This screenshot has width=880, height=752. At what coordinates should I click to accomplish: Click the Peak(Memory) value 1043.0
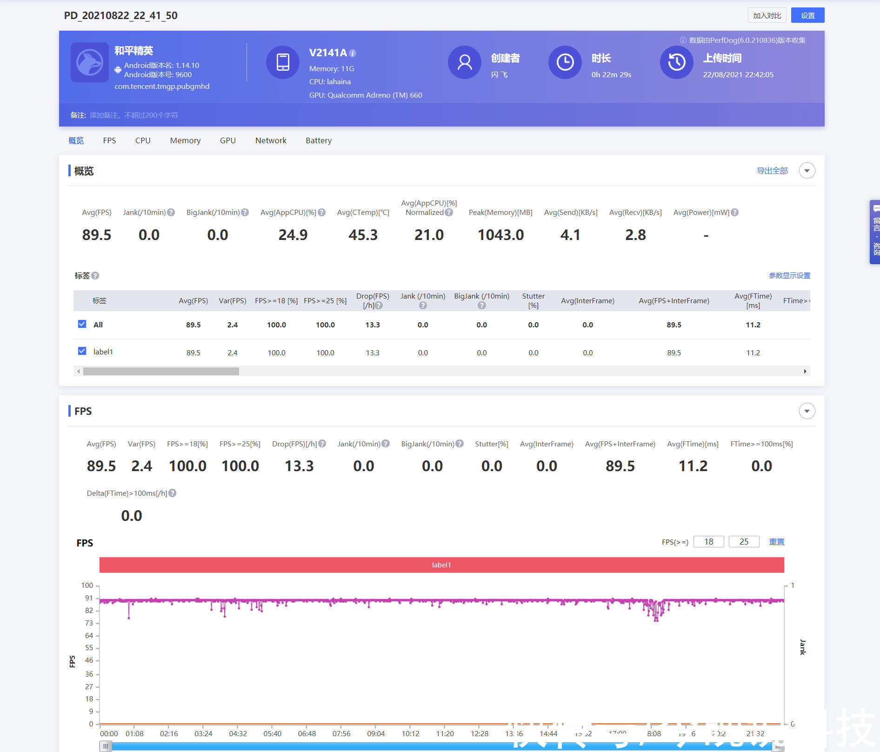click(x=501, y=235)
